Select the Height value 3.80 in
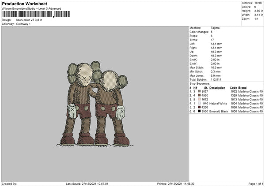The width and height of the screenshot is (265, 187). coord(258,11)
